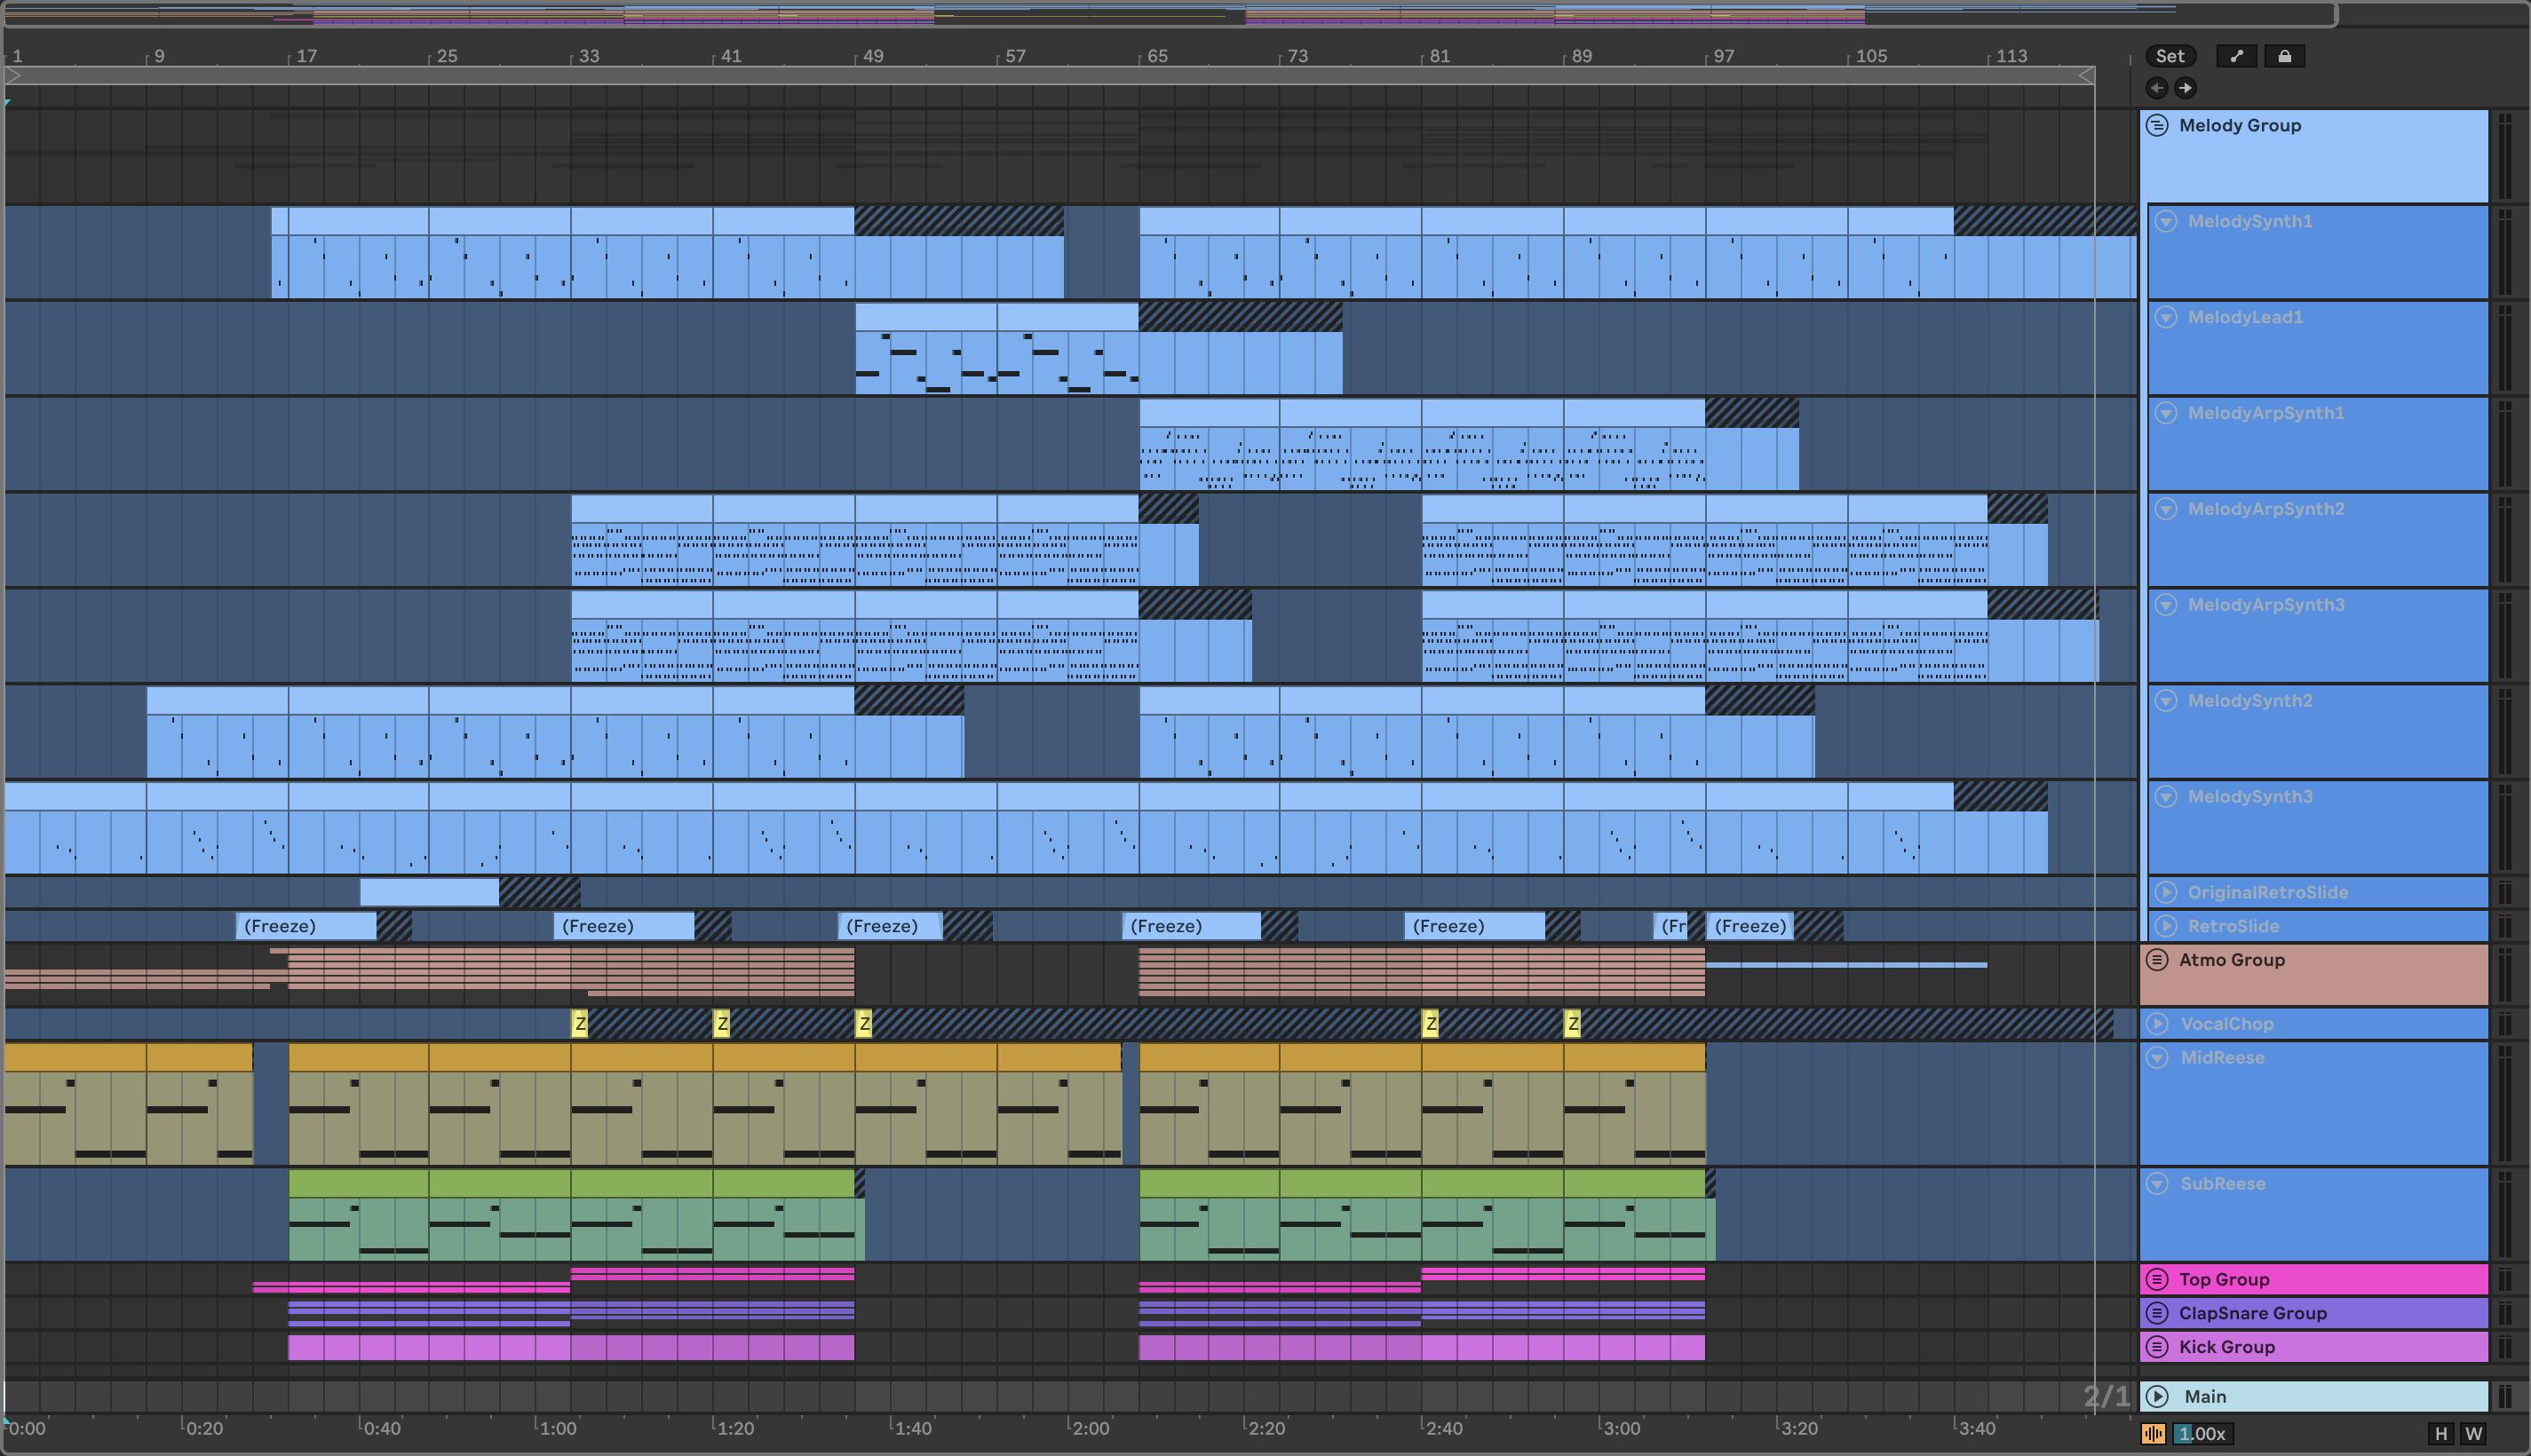
Task: Expand the Atmo Group track
Action: pyautogui.click(x=2157, y=960)
